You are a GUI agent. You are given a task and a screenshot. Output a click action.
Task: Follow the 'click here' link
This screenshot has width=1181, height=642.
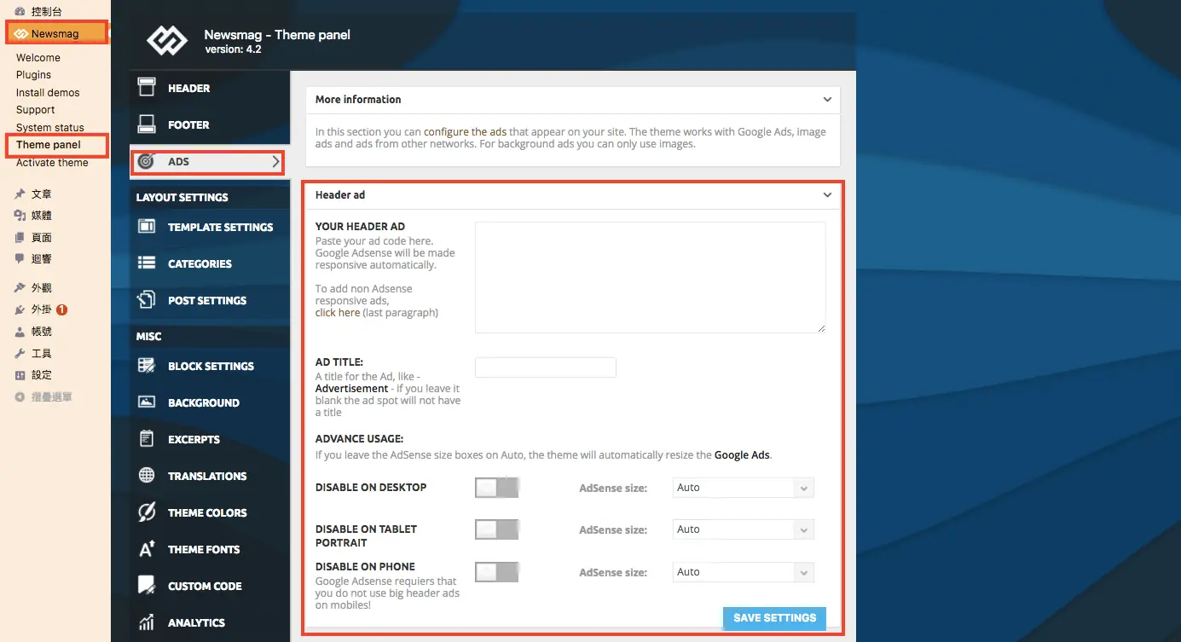pos(338,313)
